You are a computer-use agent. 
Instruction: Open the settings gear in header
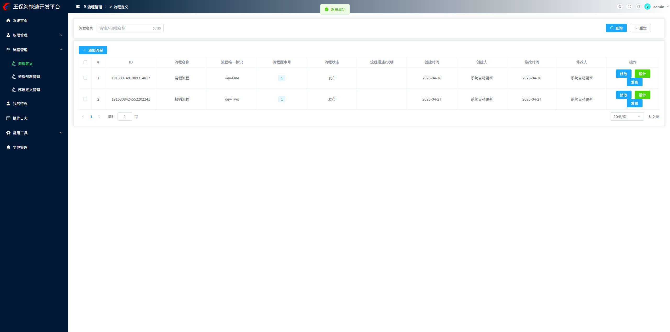pos(639,7)
